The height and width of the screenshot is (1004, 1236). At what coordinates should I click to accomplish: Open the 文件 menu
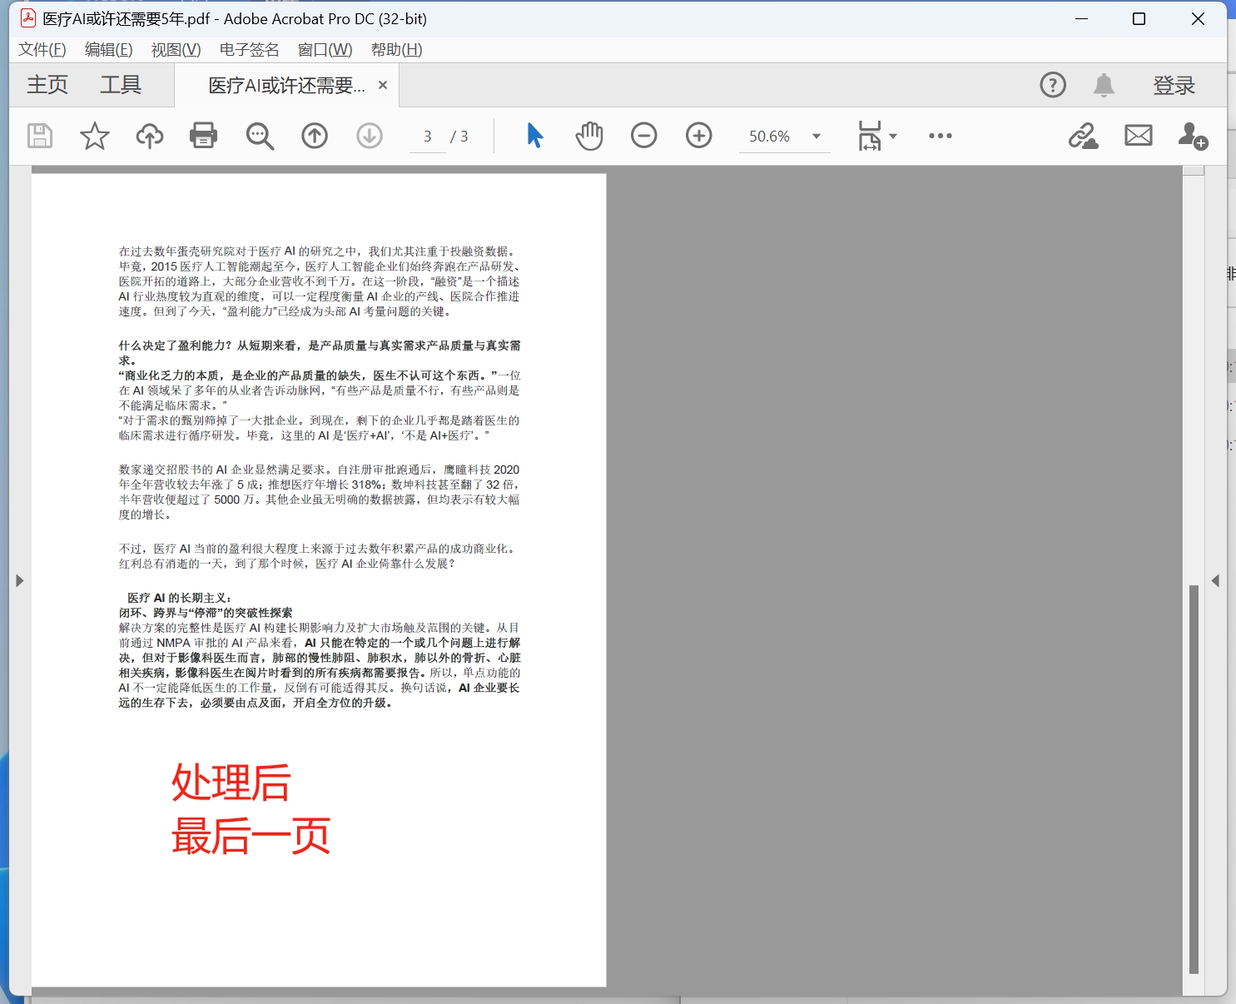[x=41, y=49]
